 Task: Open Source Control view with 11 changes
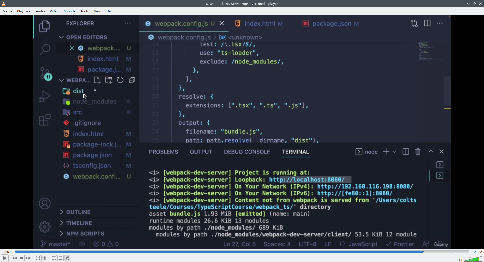click(x=46, y=74)
